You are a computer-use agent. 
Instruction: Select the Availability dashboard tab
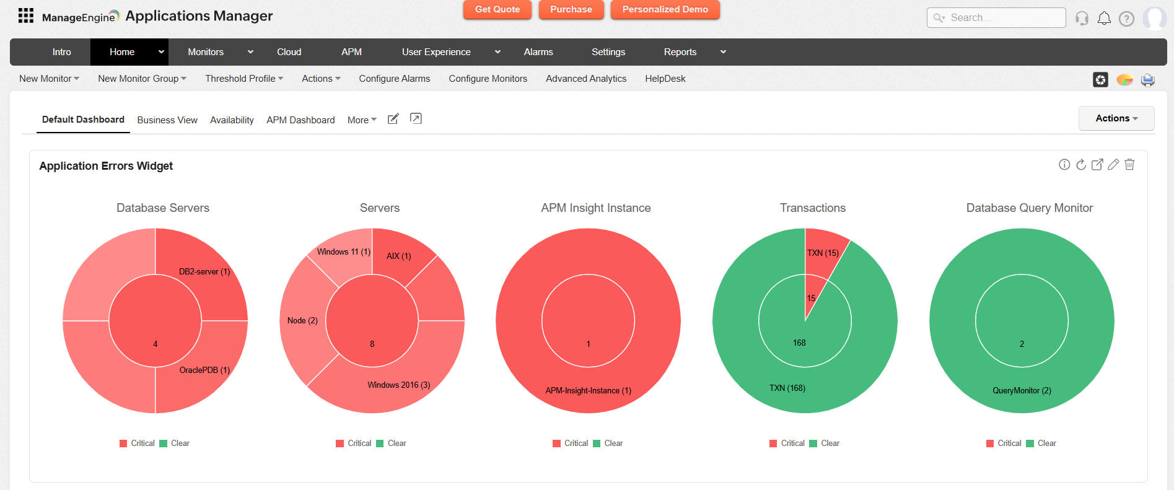point(232,120)
